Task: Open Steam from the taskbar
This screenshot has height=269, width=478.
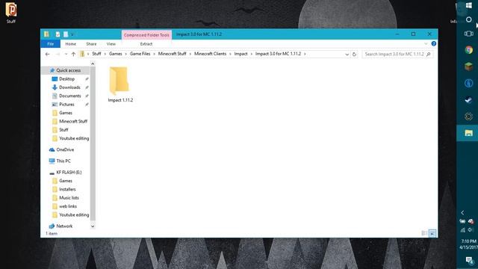Action: pos(468,99)
